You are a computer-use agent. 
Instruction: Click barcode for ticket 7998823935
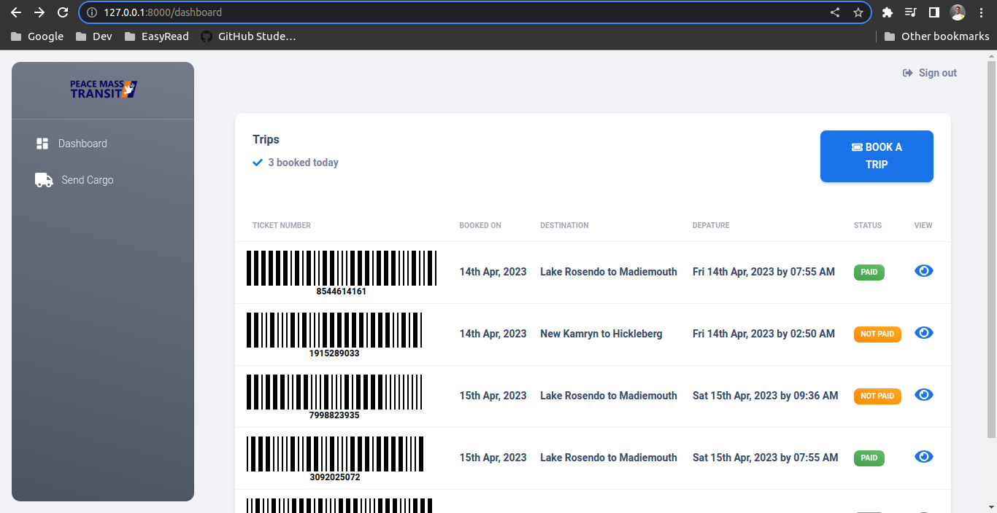[x=334, y=392]
